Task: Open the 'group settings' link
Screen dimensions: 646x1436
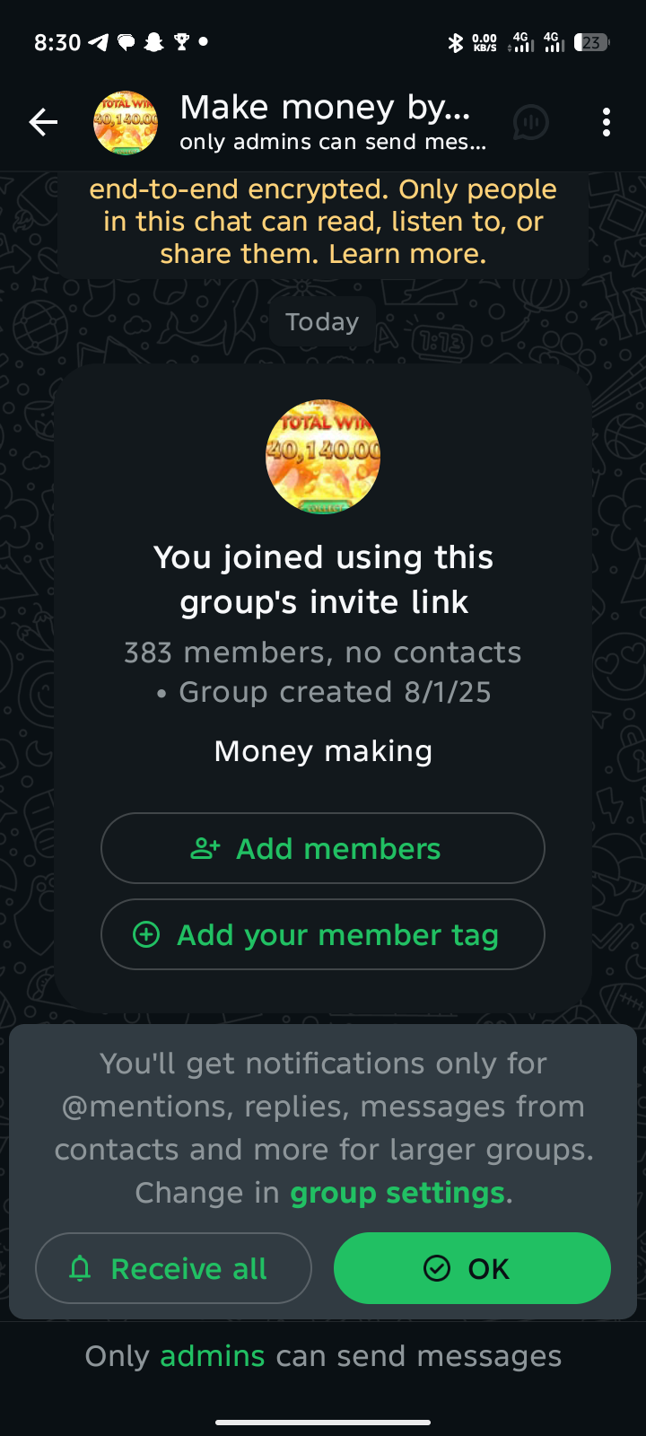Action: (x=397, y=1193)
